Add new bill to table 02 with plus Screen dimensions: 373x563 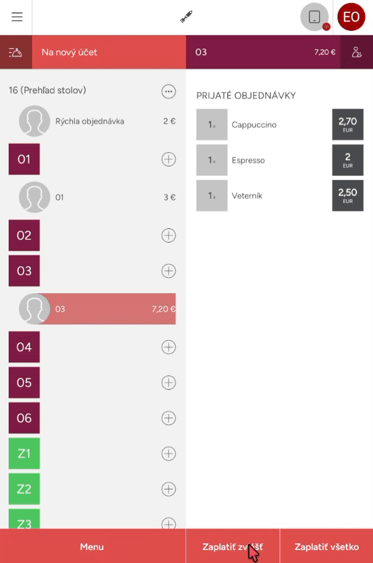(168, 235)
